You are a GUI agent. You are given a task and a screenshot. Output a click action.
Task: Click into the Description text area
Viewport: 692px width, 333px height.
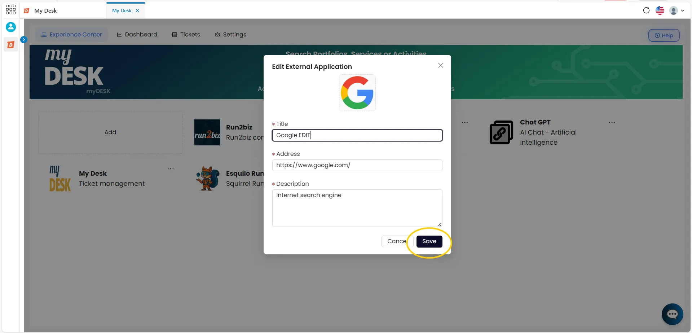coord(357,208)
